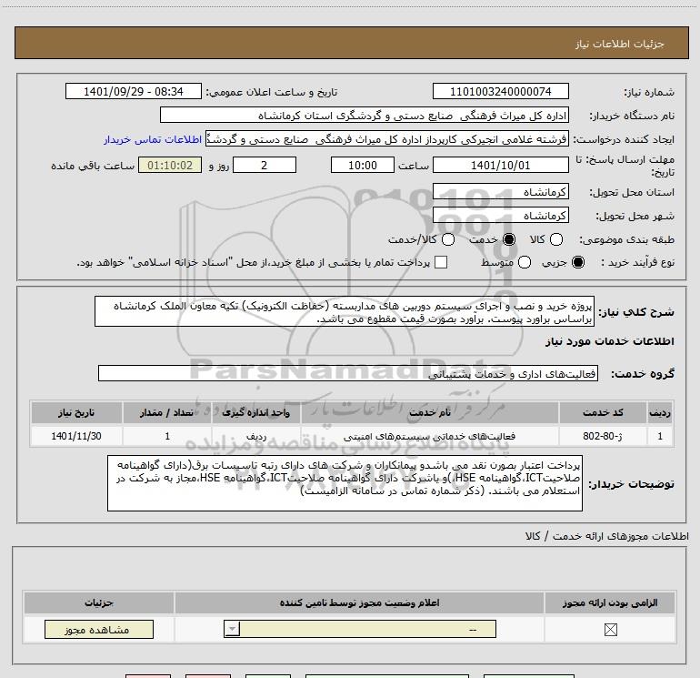Click service name فعالیت‌های خدماتی سیستم‌های امنیتی
Screen dimensions: 700x678
pos(430,436)
